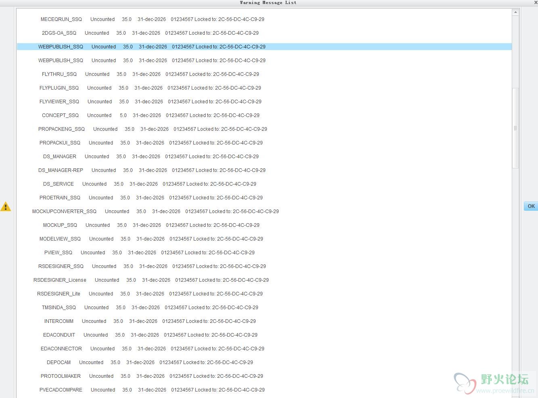Screen dimensions: 538x398
Task: Select the FLYTHRU_SSQ license row
Action: [264, 74]
